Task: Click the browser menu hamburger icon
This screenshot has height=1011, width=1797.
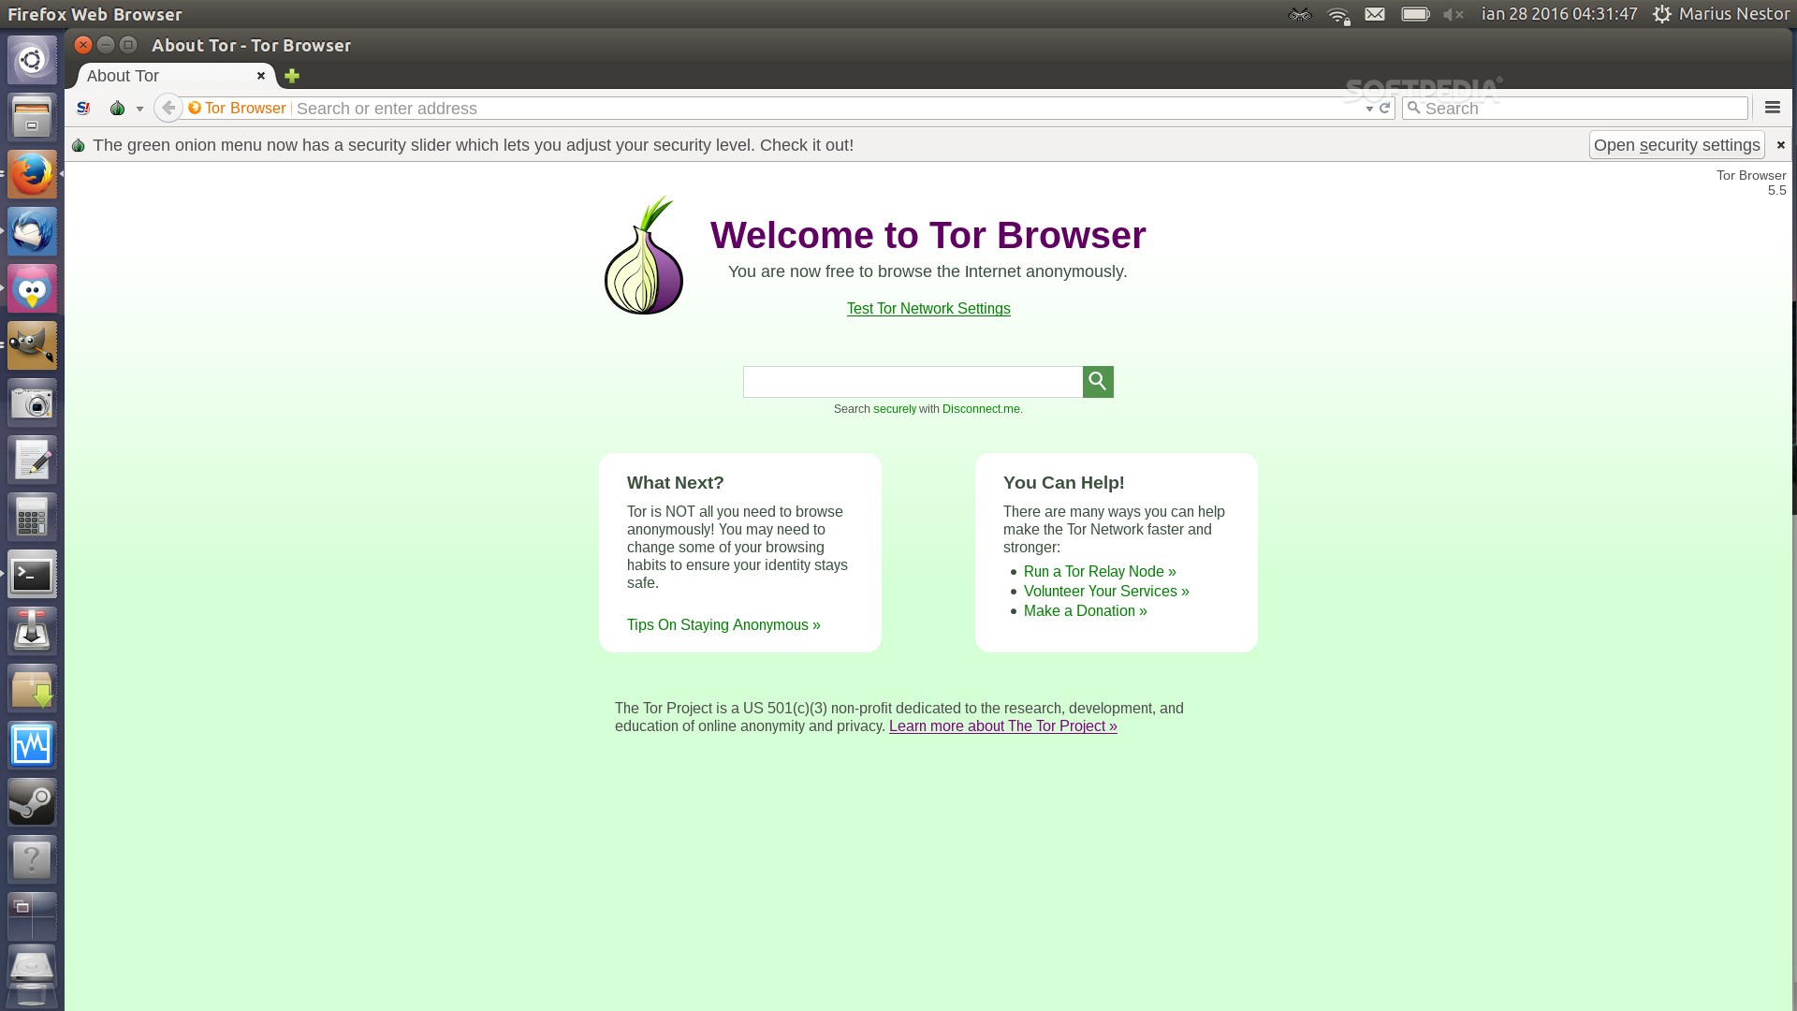Action: tap(1773, 108)
